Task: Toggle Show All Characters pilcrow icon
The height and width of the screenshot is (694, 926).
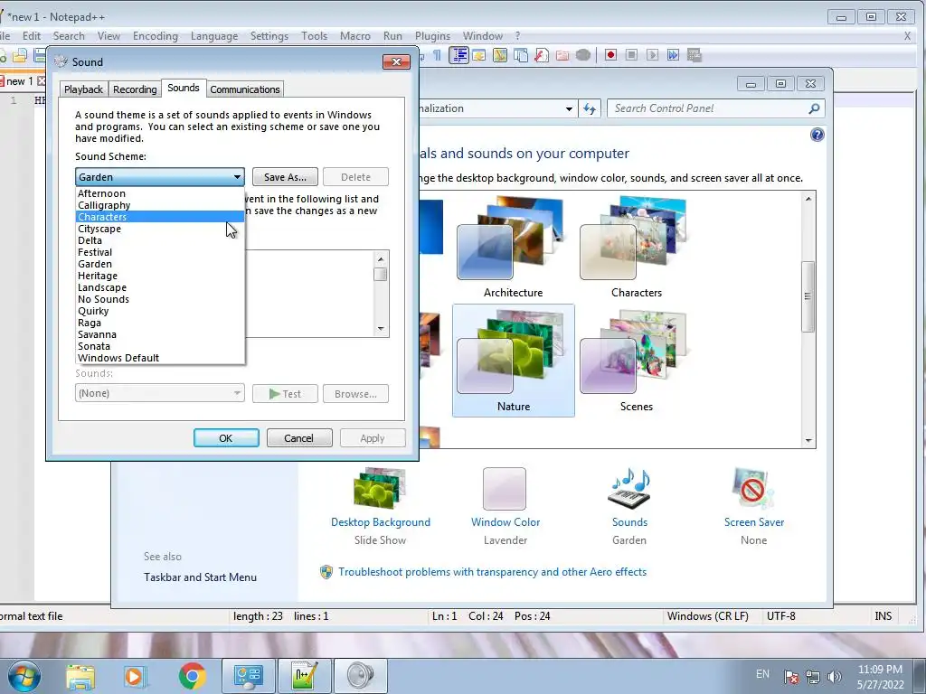Action: pos(438,55)
